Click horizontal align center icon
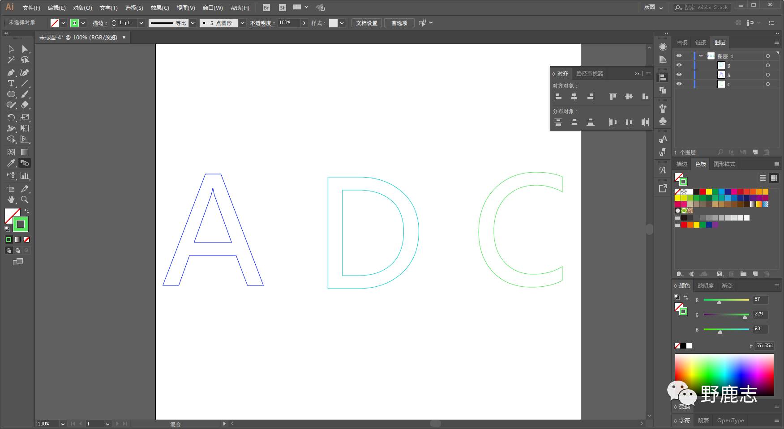This screenshot has width=784, height=429. pos(574,97)
